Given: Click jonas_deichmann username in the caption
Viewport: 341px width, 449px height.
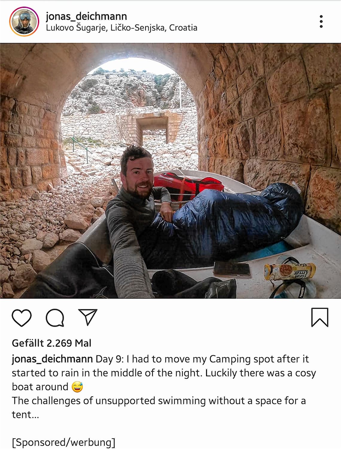Looking at the screenshot, I should [52, 359].
